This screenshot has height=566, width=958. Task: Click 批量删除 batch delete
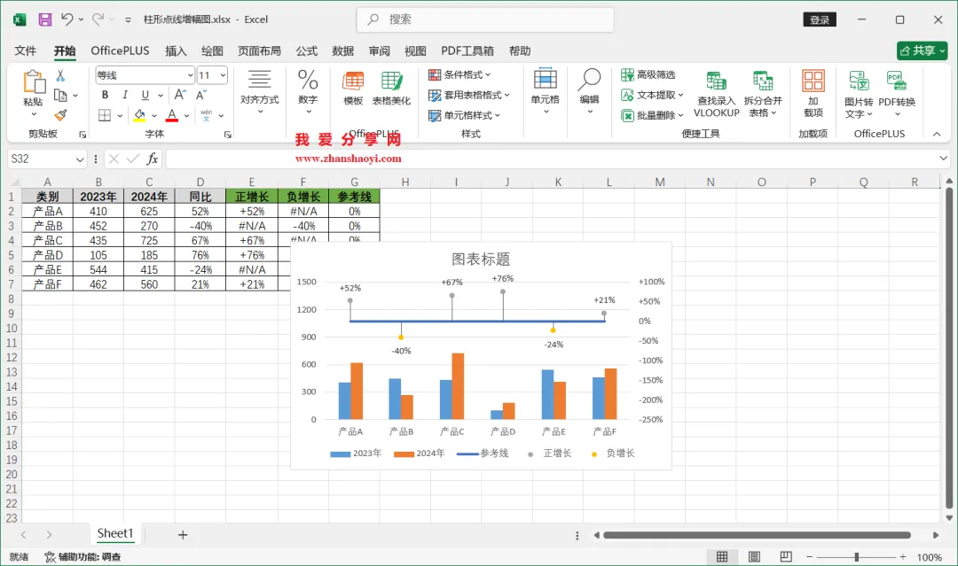click(652, 114)
